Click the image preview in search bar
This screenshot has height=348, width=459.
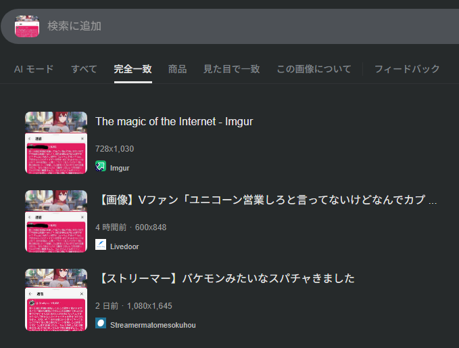click(27, 26)
